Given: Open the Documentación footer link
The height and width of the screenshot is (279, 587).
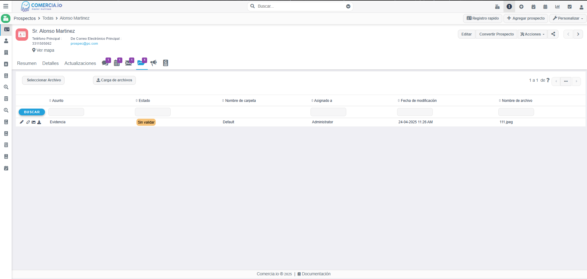Looking at the screenshot, I should (314, 274).
